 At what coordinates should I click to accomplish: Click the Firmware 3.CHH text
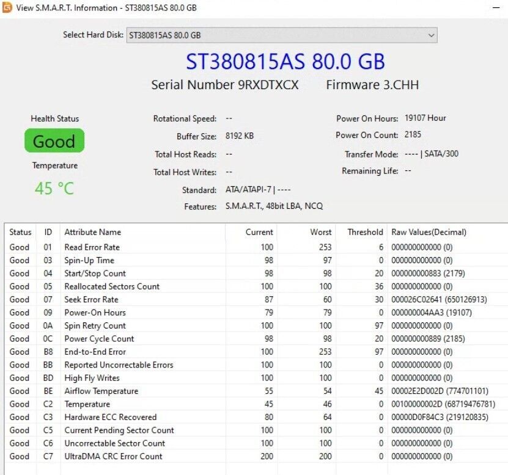click(x=372, y=85)
